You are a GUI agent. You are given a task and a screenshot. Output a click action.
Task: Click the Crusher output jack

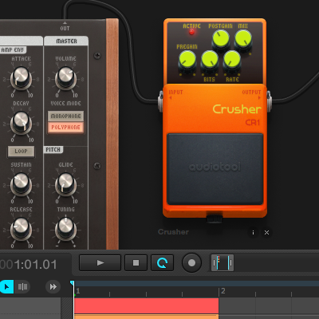(269, 101)
